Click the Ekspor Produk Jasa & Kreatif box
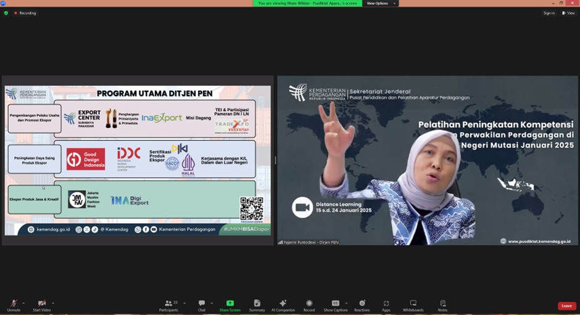 tap(35, 199)
